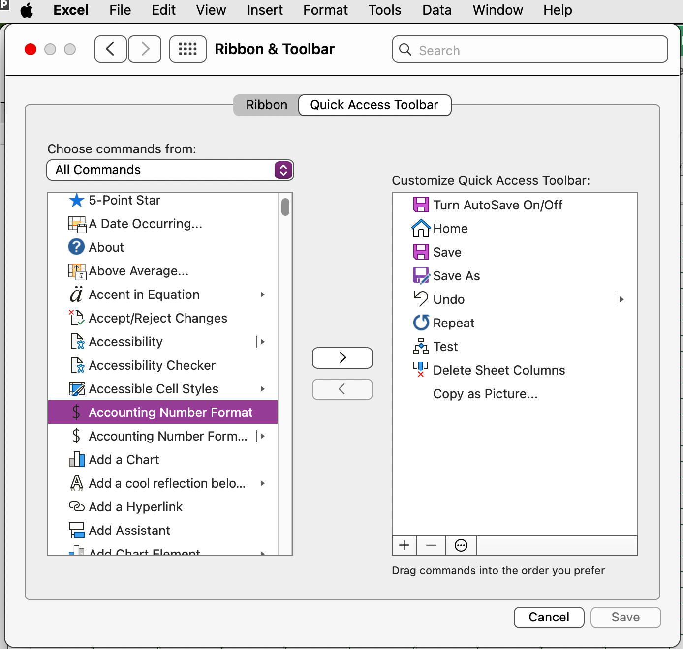Click the Accessible Cell Styles icon
Image resolution: width=683 pixels, height=649 pixels.
pos(77,389)
